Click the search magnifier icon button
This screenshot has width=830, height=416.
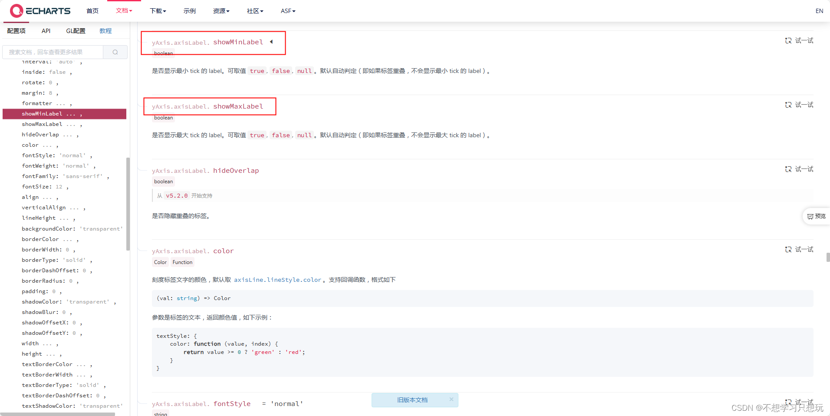115,52
